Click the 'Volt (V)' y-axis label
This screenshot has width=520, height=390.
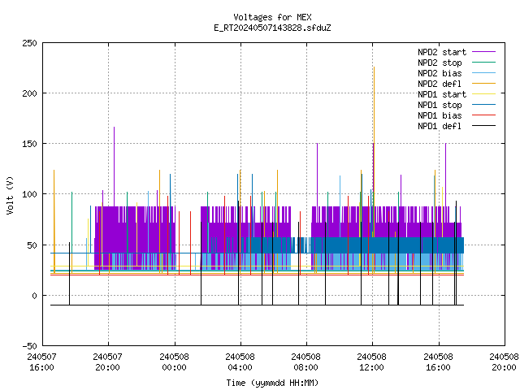click(10, 195)
